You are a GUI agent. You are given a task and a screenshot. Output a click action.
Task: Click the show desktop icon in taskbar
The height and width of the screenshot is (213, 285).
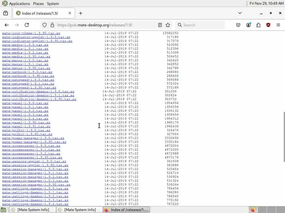3,210
